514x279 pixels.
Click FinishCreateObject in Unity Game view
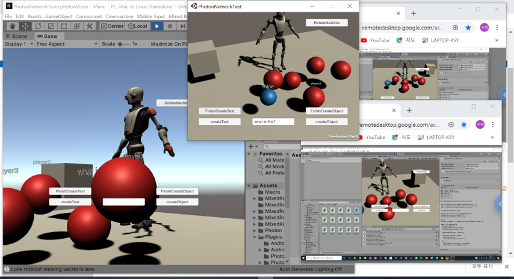click(x=177, y=191)
